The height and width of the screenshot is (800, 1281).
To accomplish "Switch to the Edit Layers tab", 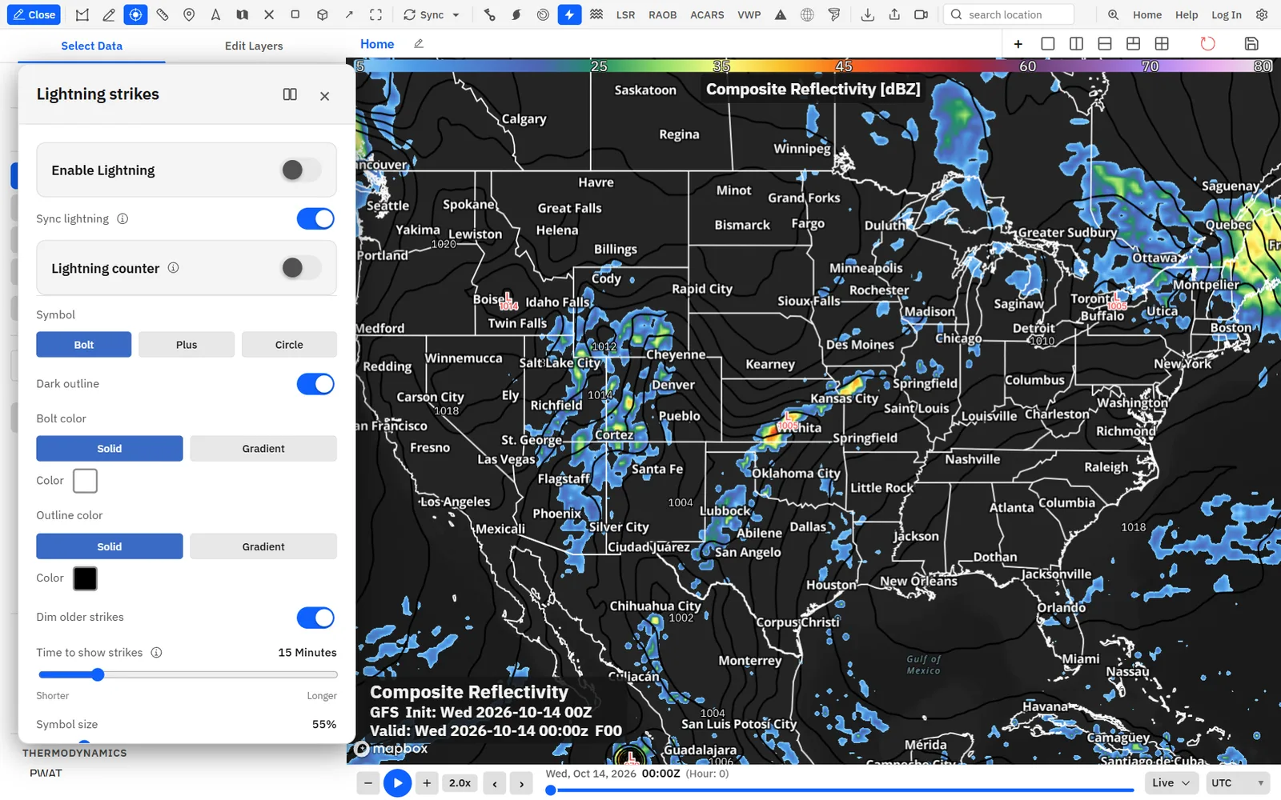I will pos(254,46).
